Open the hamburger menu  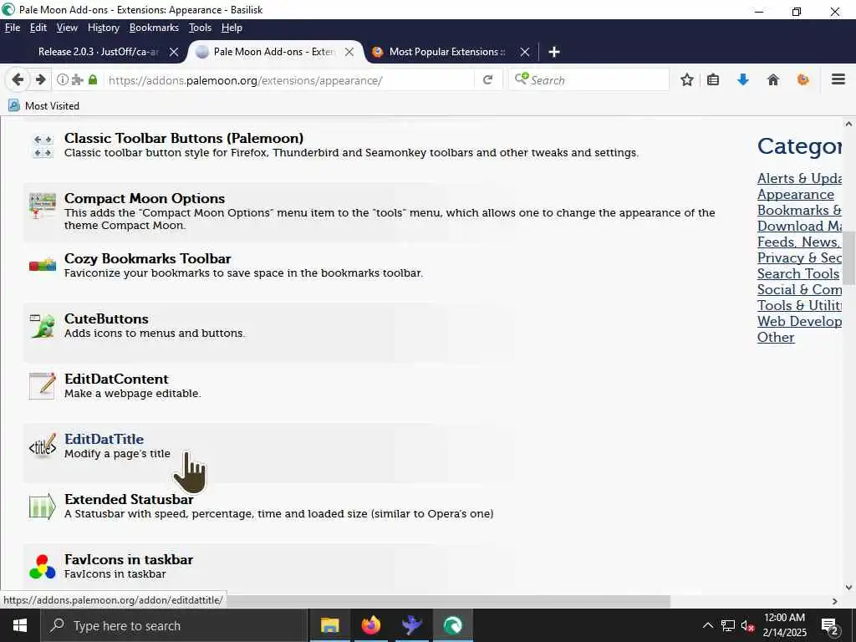[838, 79]
